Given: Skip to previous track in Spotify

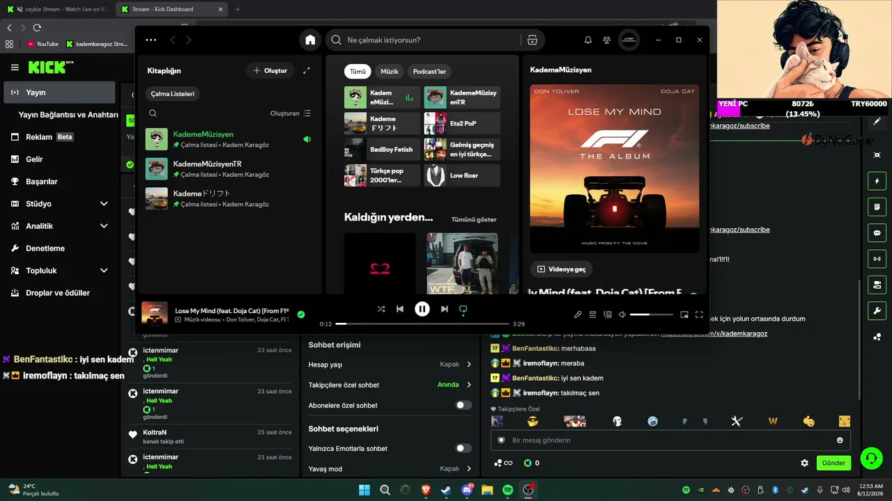Looking at the screenshot, I should (400, 309).
